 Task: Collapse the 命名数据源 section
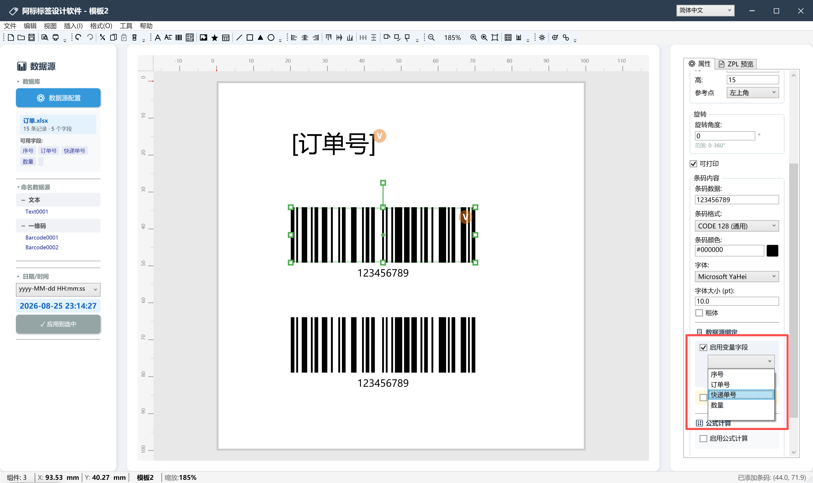coord(18,187)
